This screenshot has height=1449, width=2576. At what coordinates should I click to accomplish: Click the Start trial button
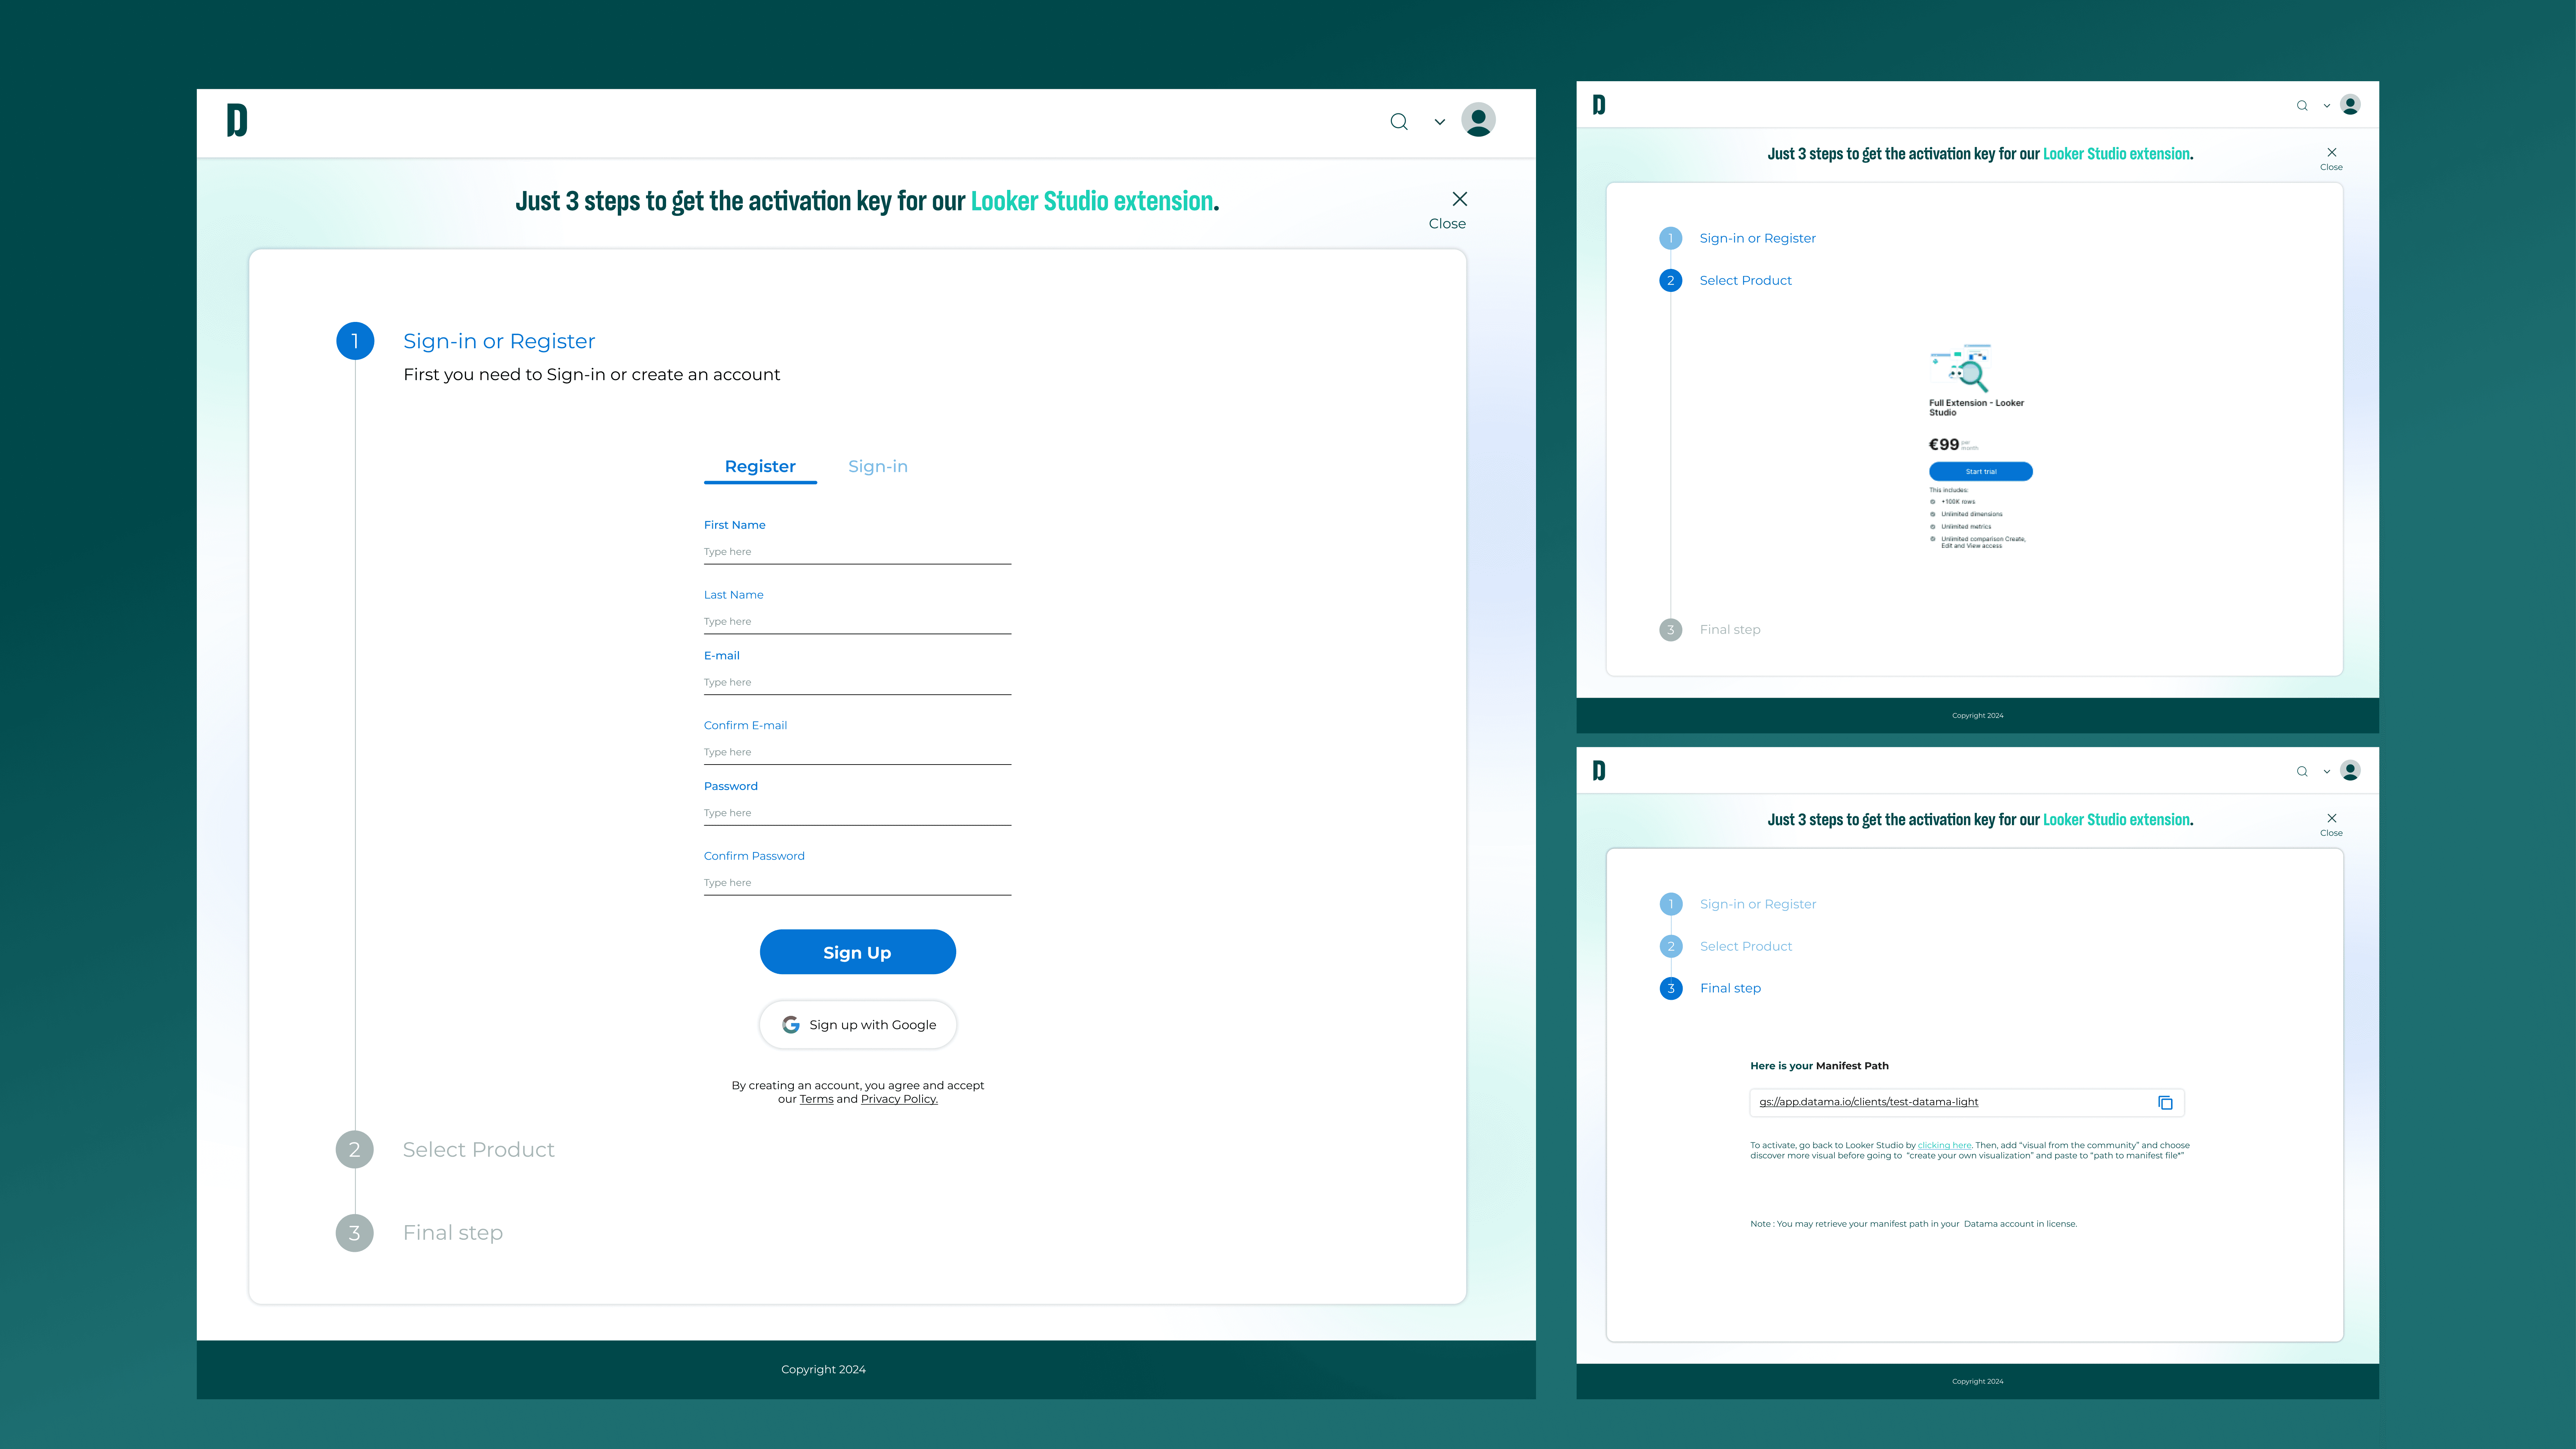(x=1981, y=472)
